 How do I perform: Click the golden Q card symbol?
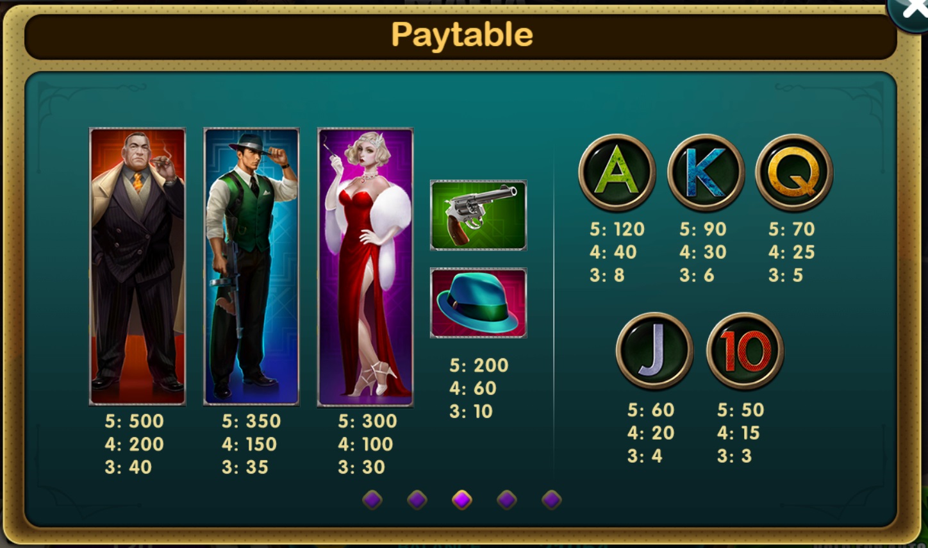click(x=794, y=172)
